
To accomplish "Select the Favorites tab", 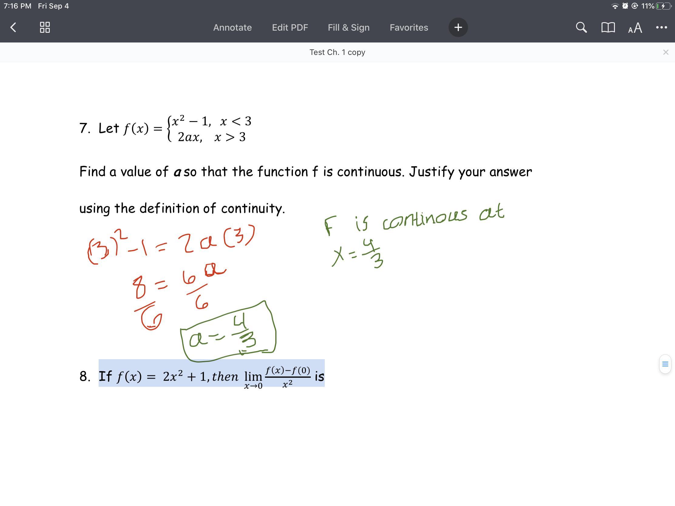I will [409, 27].
